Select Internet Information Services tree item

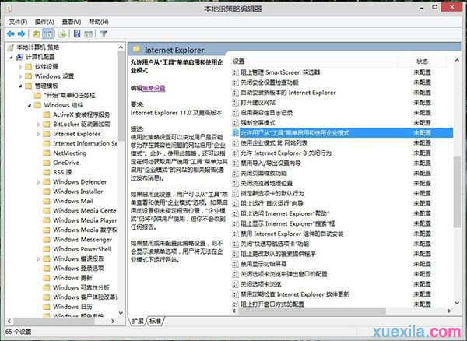(x=85, y=143)
